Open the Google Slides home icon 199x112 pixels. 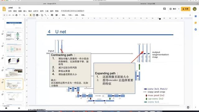coord(4,9)
